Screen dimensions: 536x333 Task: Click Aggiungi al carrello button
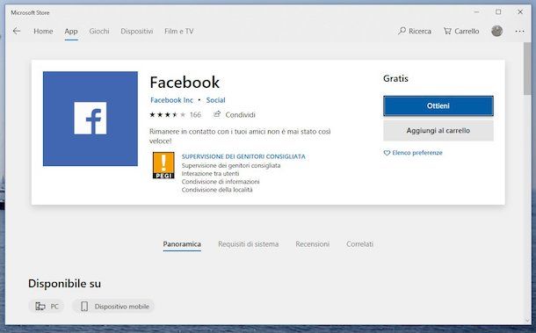coord(438,131)
